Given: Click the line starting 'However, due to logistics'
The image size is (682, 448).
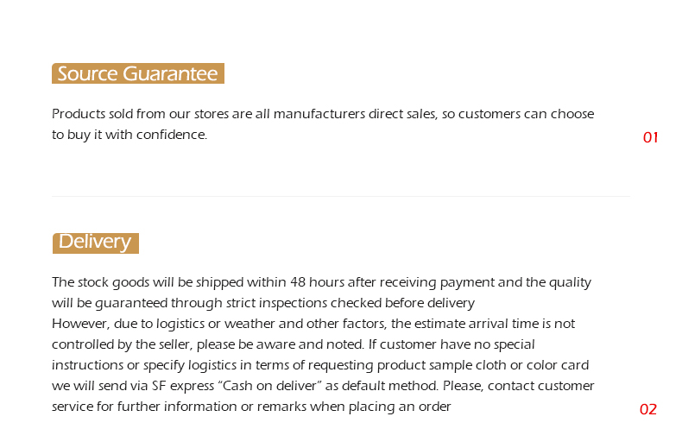Looking at the screenshot, I should (313, 324).
